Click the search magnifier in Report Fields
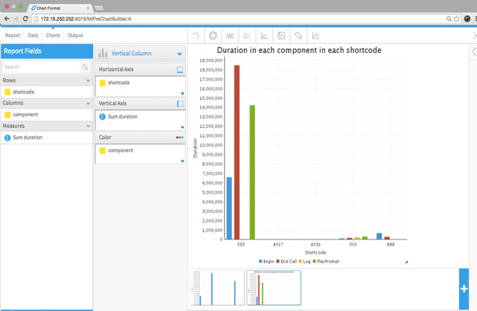This screenshot has height=311, width=477. click(x=85, y=67)
